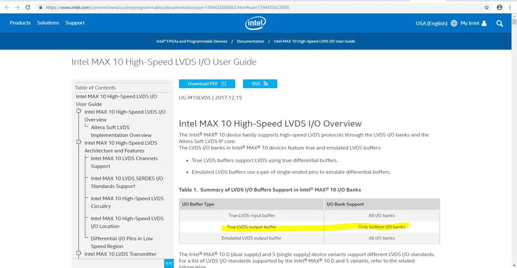Open the Documentation breadcrumb link
The height and width of the screenshot is (268, 517).
(250, 41)
